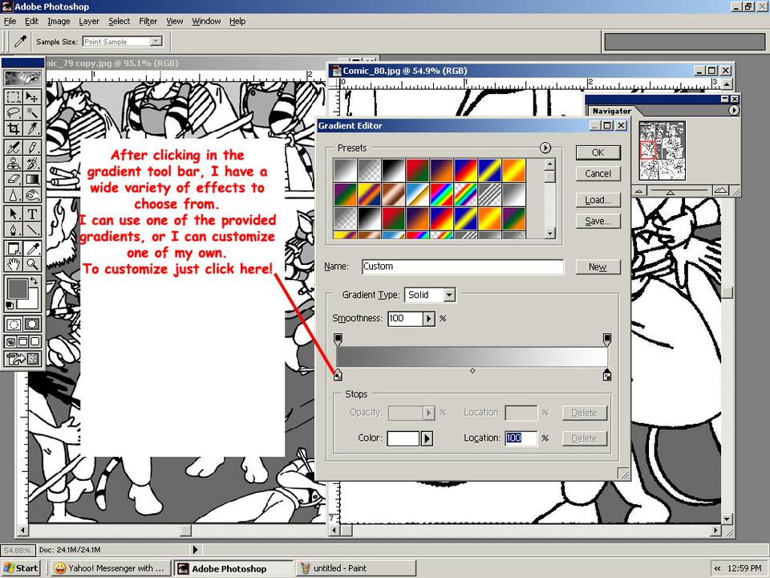Click Jump to ImageReady button
Viewport: 770px width, 578px height.
click(x=22, y=359)
